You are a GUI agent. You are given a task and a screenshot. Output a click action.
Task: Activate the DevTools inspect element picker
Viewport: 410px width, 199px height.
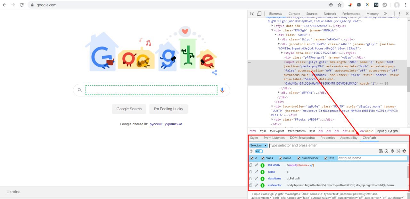coord(252,13)
